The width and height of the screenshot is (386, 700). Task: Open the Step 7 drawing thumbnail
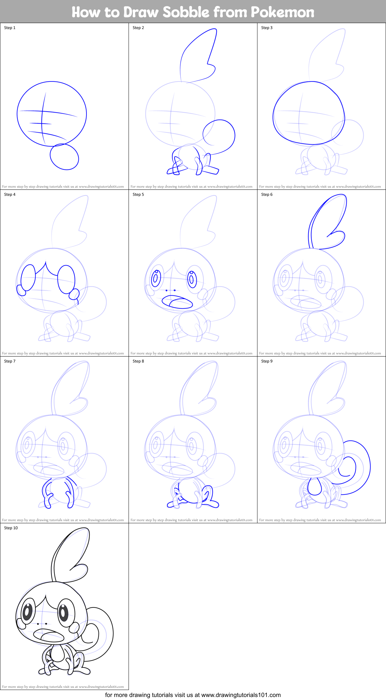point(64,440)
